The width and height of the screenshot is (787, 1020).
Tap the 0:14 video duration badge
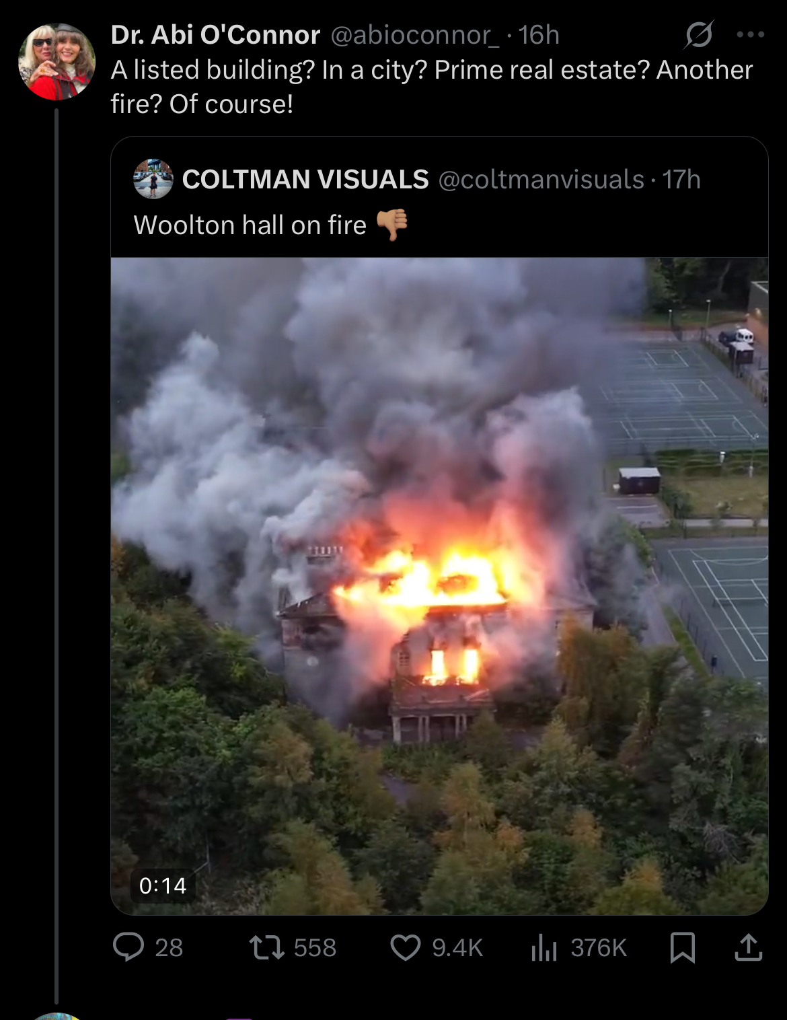pyautogui.click(x=163, y=885)
